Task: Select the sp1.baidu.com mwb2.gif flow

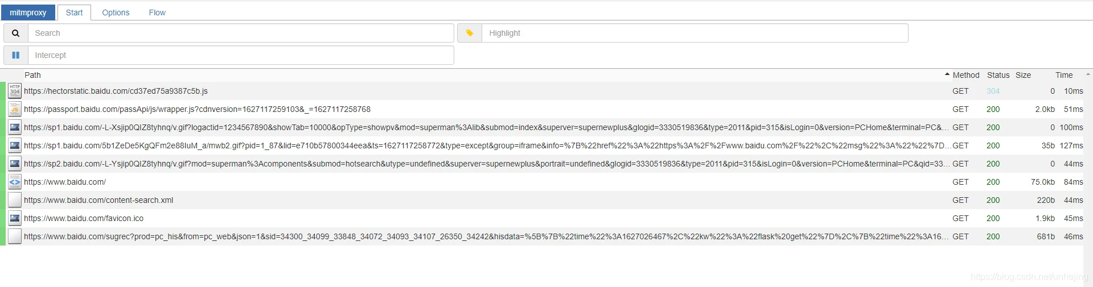Action: (541, 145)
